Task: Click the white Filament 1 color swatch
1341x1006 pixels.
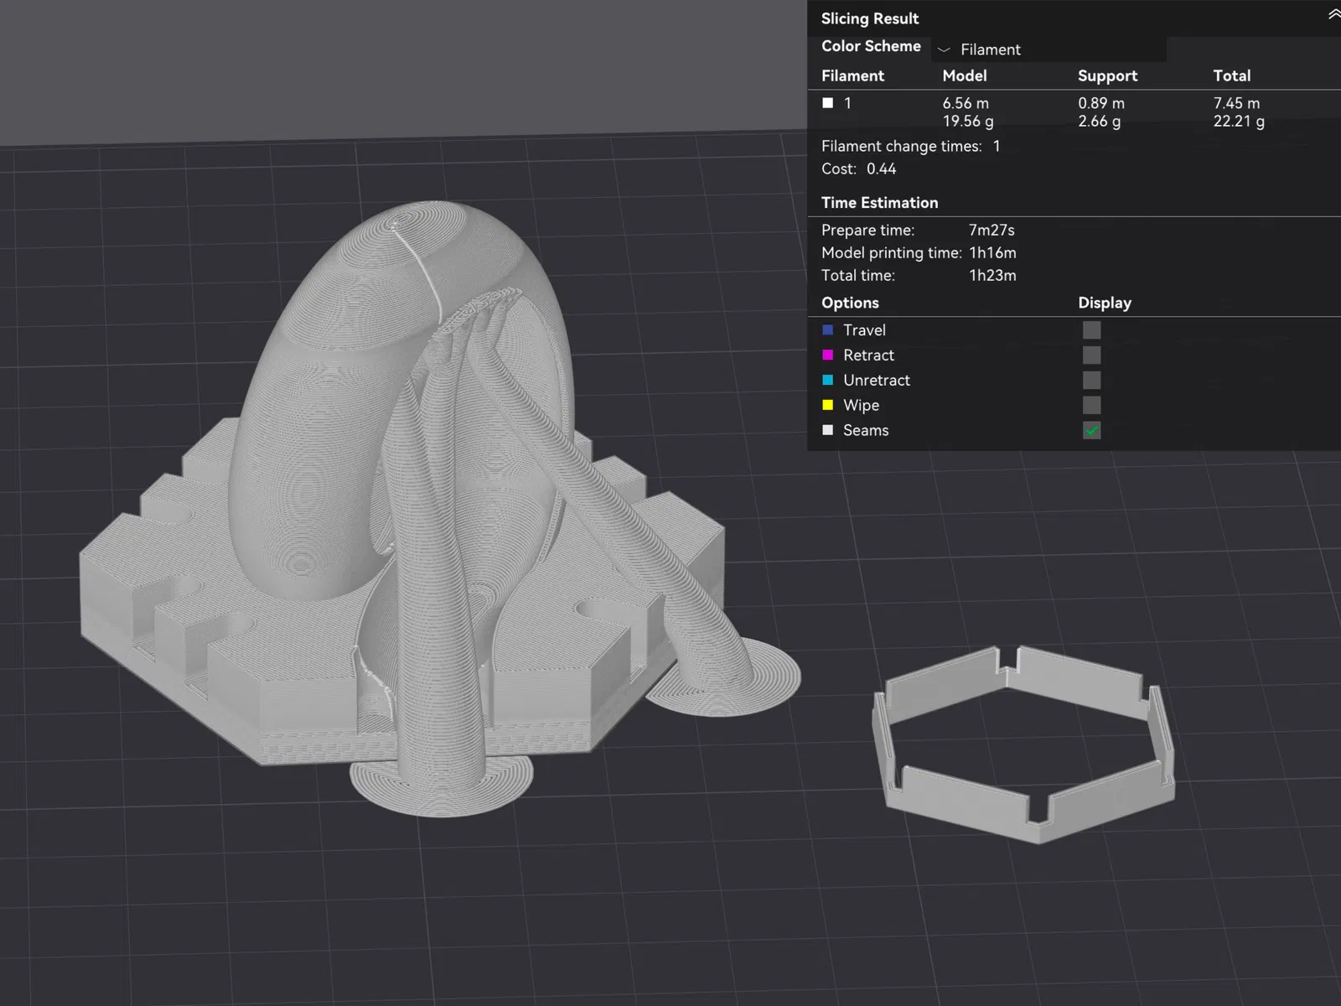Action: (x=828, y=103)
